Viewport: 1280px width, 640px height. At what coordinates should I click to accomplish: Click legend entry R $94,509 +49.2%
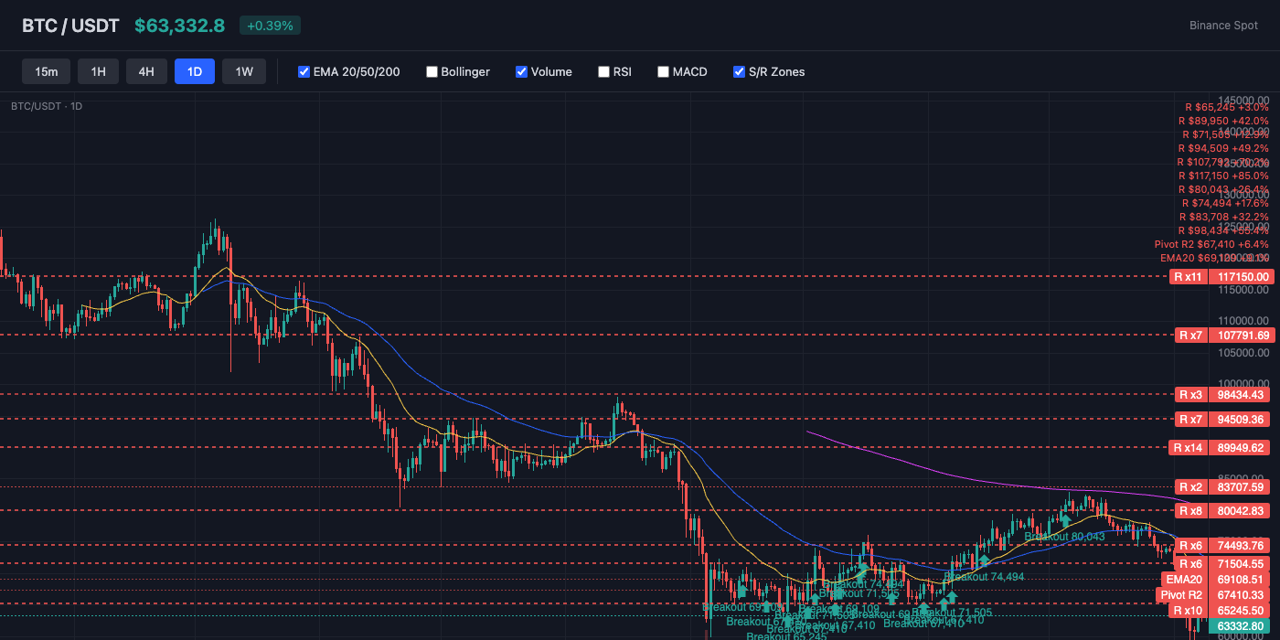[1223, 148]
